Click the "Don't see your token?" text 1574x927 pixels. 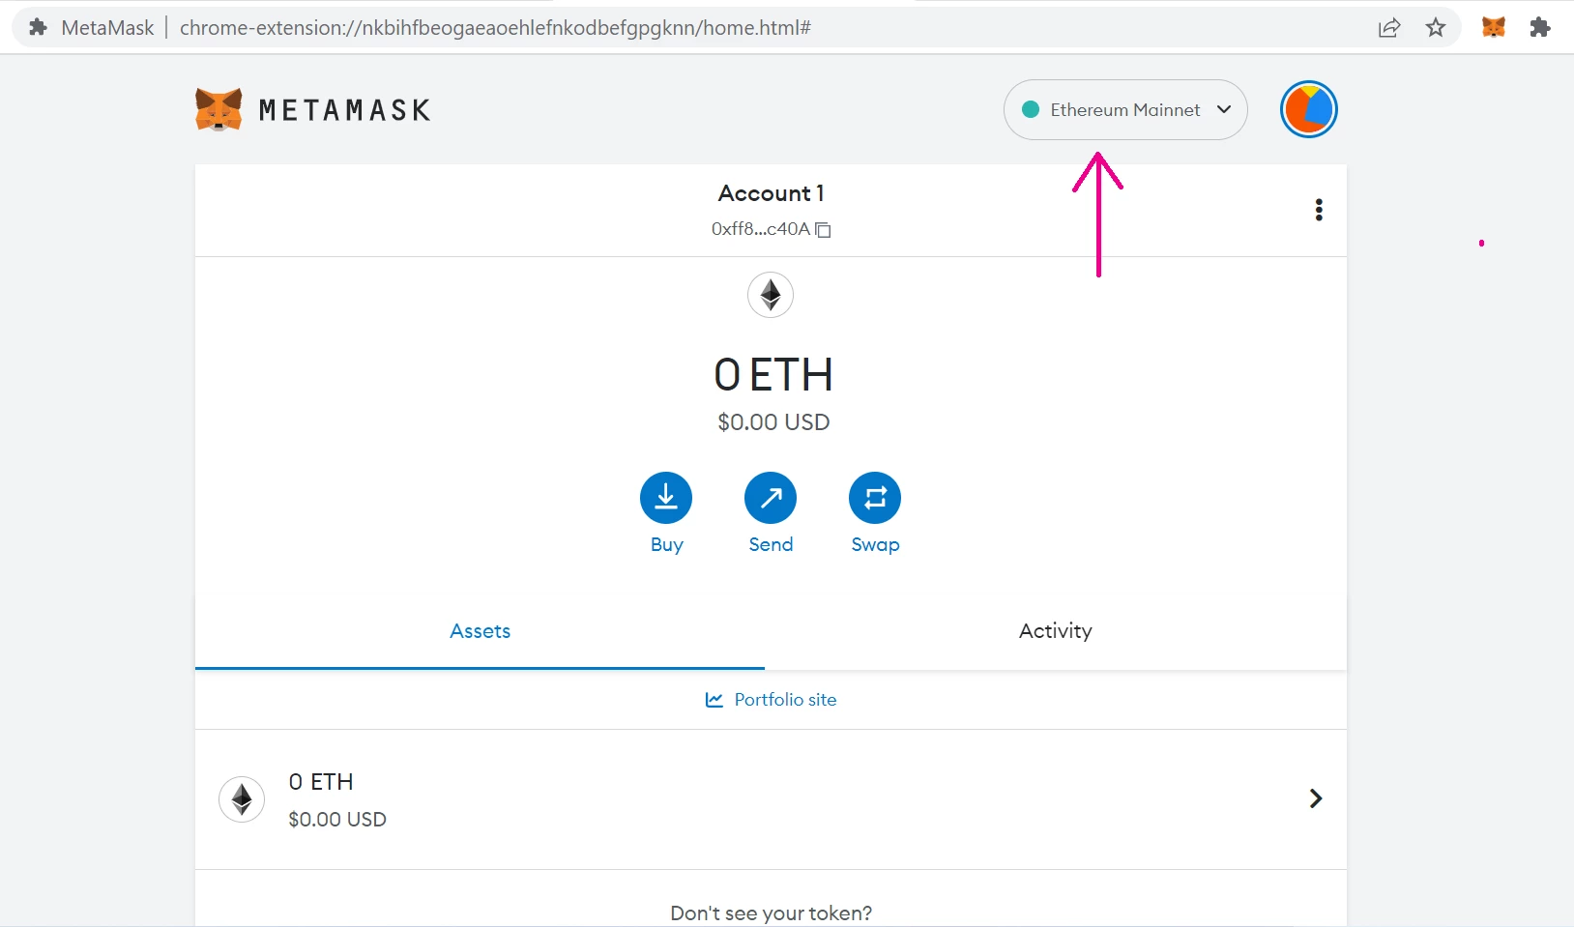tap(771, 913)
